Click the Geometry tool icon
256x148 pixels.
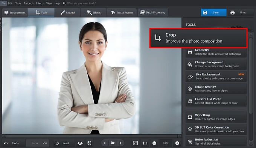pos(190,52)
